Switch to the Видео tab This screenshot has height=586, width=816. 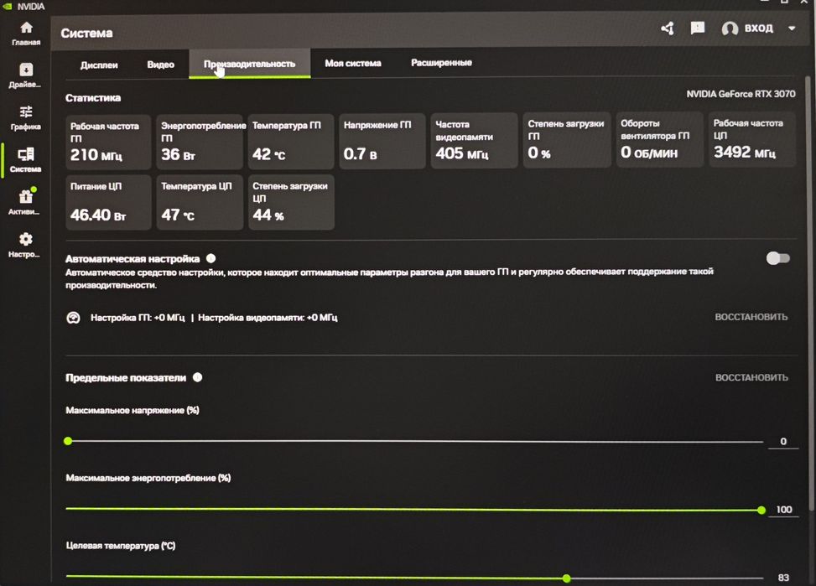pos(160,65)
